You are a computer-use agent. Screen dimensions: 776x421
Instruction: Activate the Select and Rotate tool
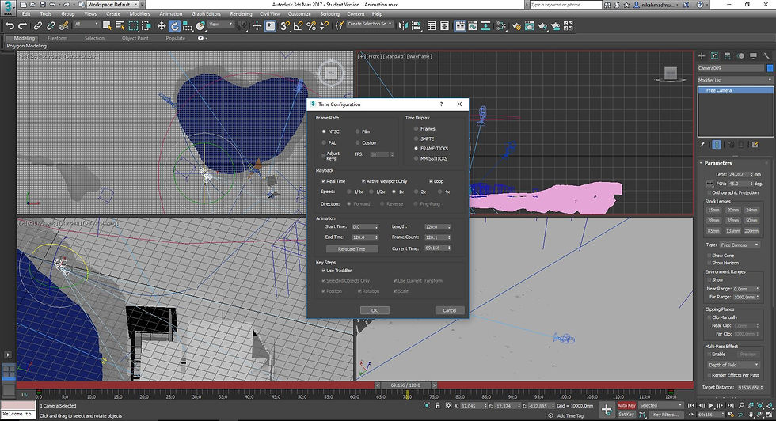(x=174, y=26)
